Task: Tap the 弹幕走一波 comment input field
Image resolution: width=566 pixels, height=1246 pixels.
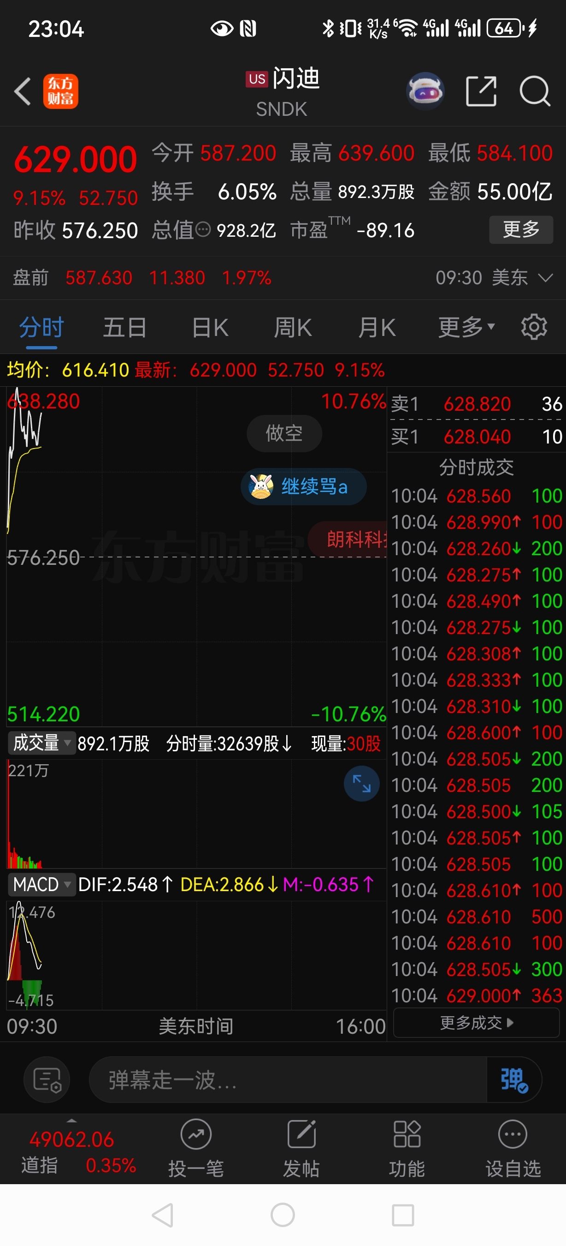Action: [288, 1079]
